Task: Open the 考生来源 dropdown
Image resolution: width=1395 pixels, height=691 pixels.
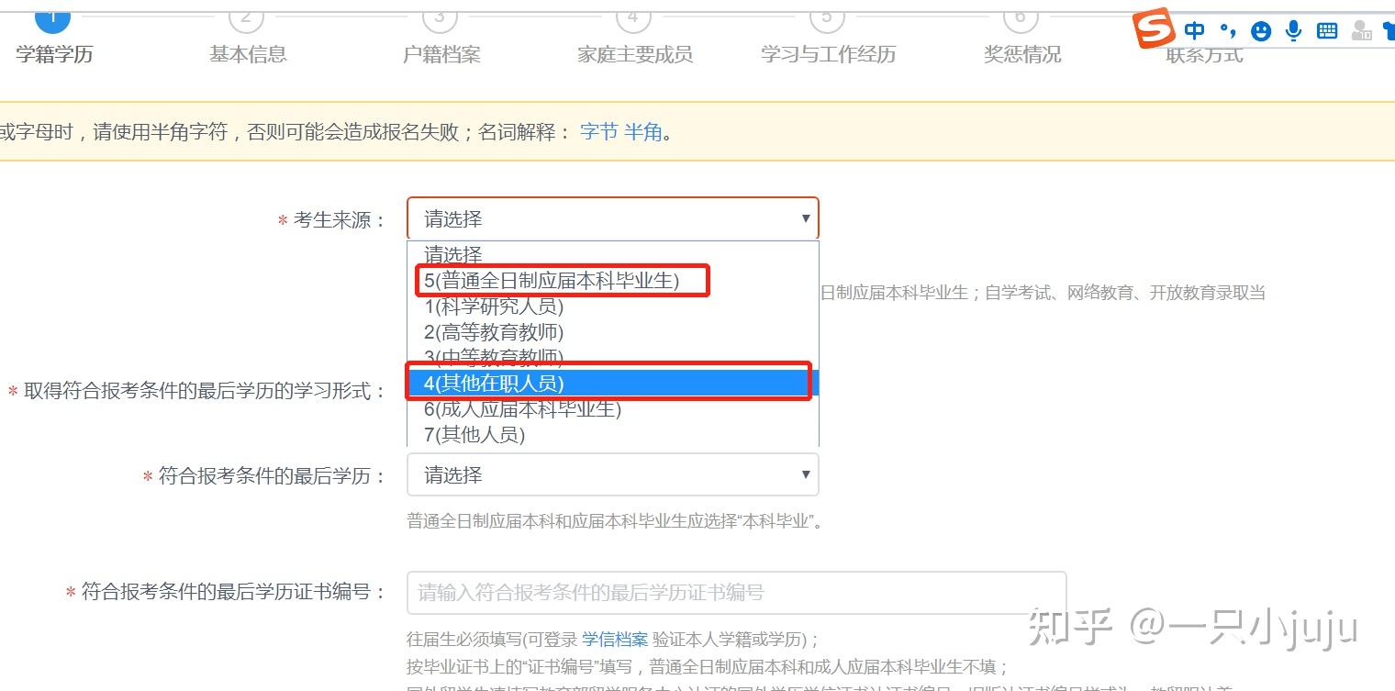Action: (612, 218)
